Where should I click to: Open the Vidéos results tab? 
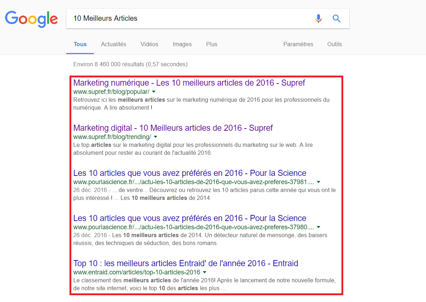(149, 44)
